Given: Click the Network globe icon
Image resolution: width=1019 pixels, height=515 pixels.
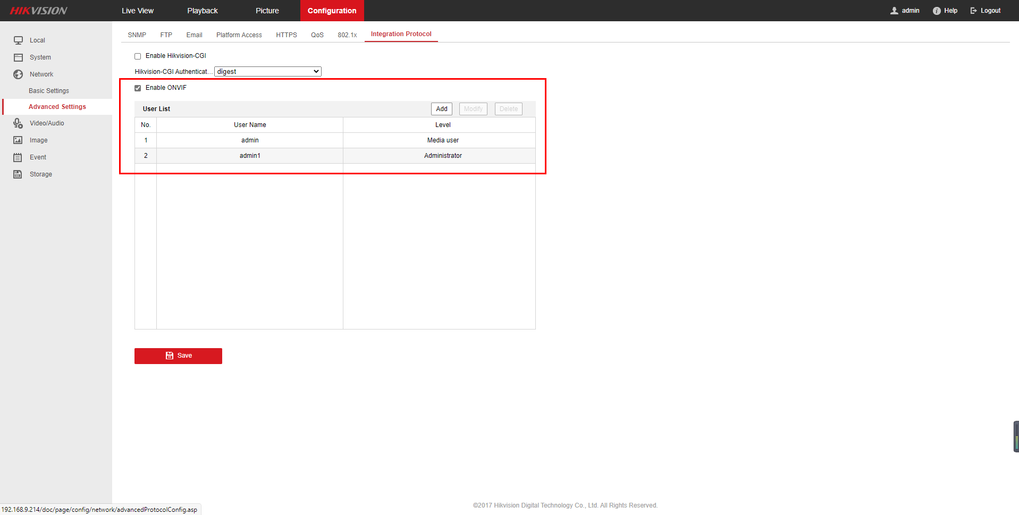Looking at the screenshot, I should [18, 74].
